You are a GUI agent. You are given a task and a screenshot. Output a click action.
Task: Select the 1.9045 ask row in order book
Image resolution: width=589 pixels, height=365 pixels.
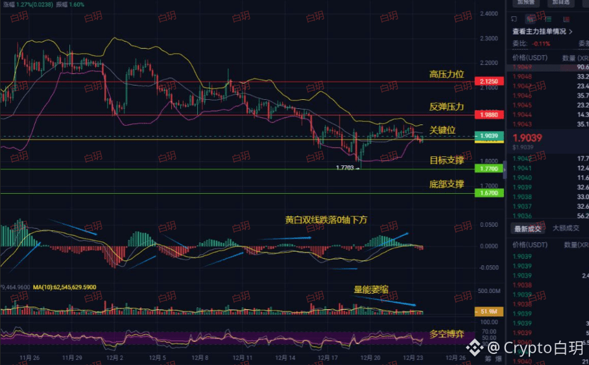547,105
